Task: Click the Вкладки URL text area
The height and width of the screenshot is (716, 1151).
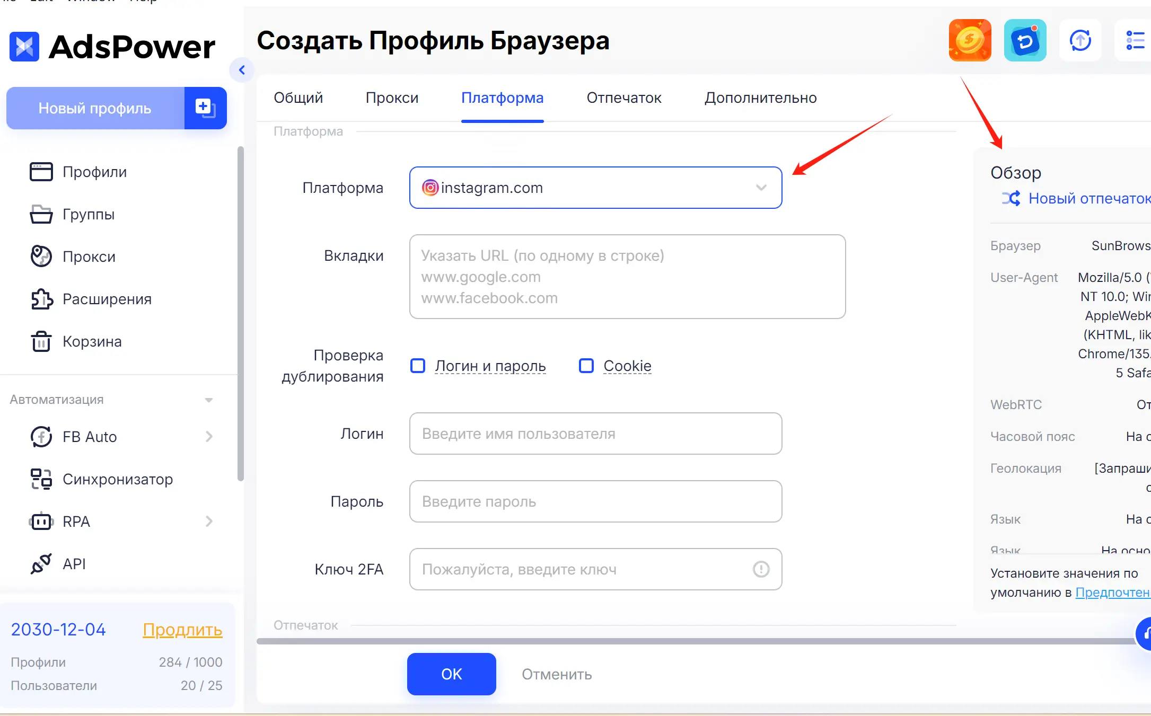Action: pos(628,277)
